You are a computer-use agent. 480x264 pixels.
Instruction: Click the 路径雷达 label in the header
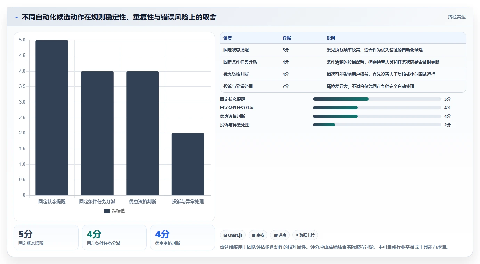pyautogui.click(x=456, y=17)
